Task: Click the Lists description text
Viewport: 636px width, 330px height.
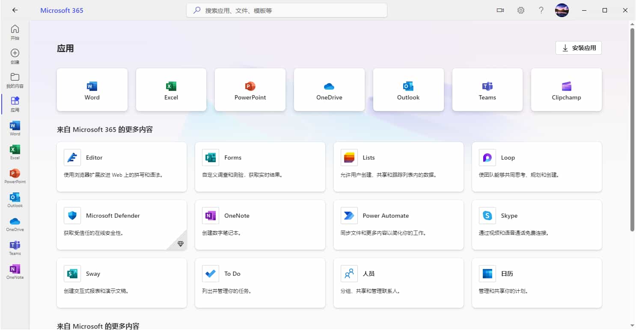Action: (389, 175)
